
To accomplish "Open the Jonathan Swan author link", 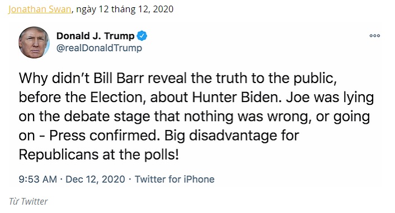I will pyautogui.click(x=40, y=9).
